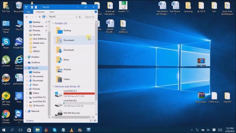Select Libraries in navigation pane

point(37,35)
